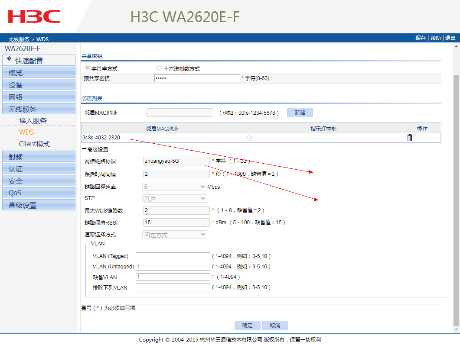460x345 pixels.
Task: Go to 接入服务 submenu
Action: [33, 121]
